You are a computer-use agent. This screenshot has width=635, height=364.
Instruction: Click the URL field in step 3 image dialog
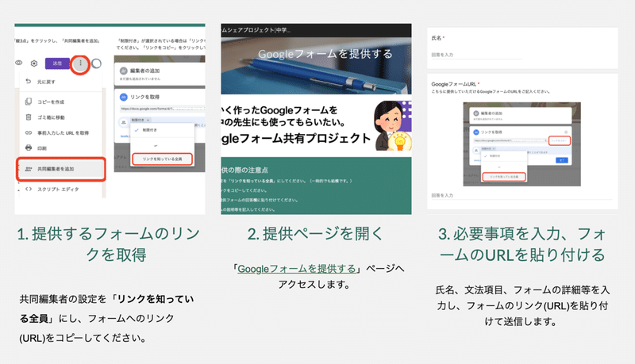510,140
